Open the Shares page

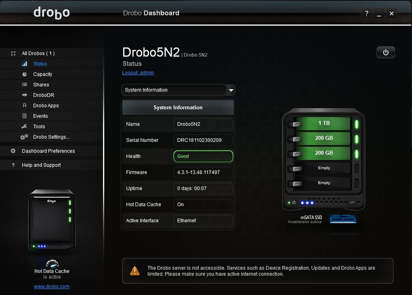(41, 85)
